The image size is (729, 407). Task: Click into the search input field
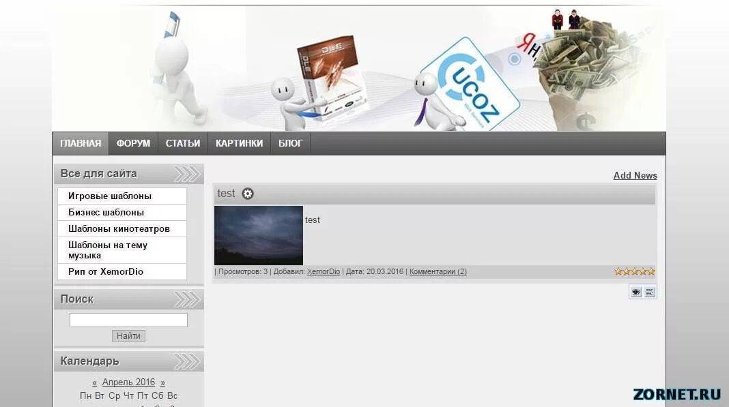click(x=128, y=320)
